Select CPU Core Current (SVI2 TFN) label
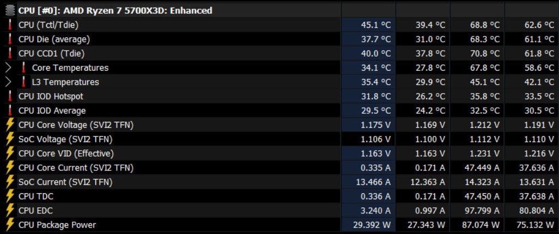 pyautogui.click(x=76, y=168)
